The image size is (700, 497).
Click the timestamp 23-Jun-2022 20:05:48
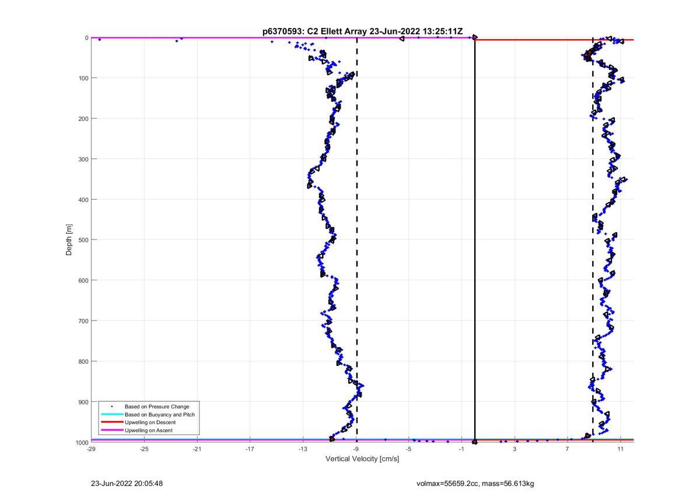127,484
